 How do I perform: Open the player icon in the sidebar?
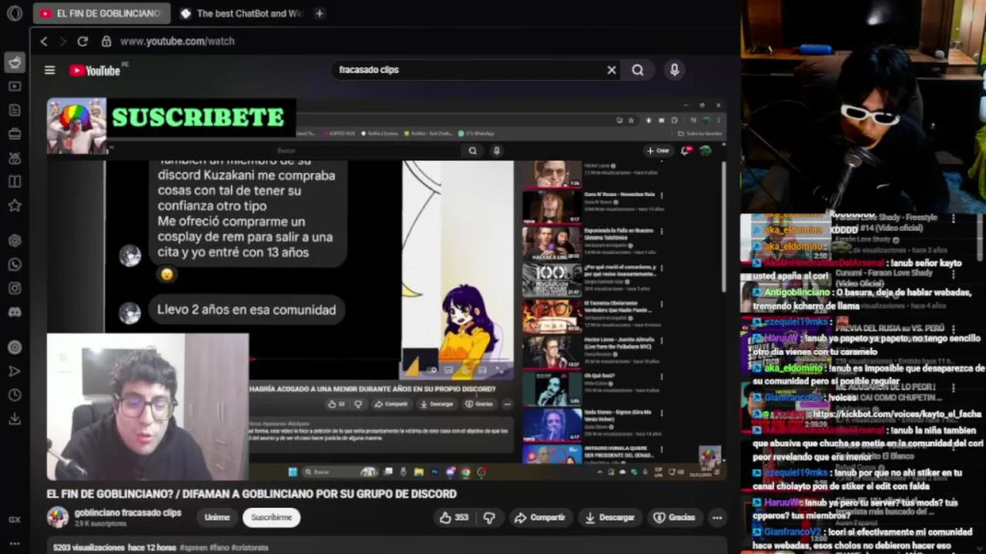pyautogui.click(x=15, y=347)
